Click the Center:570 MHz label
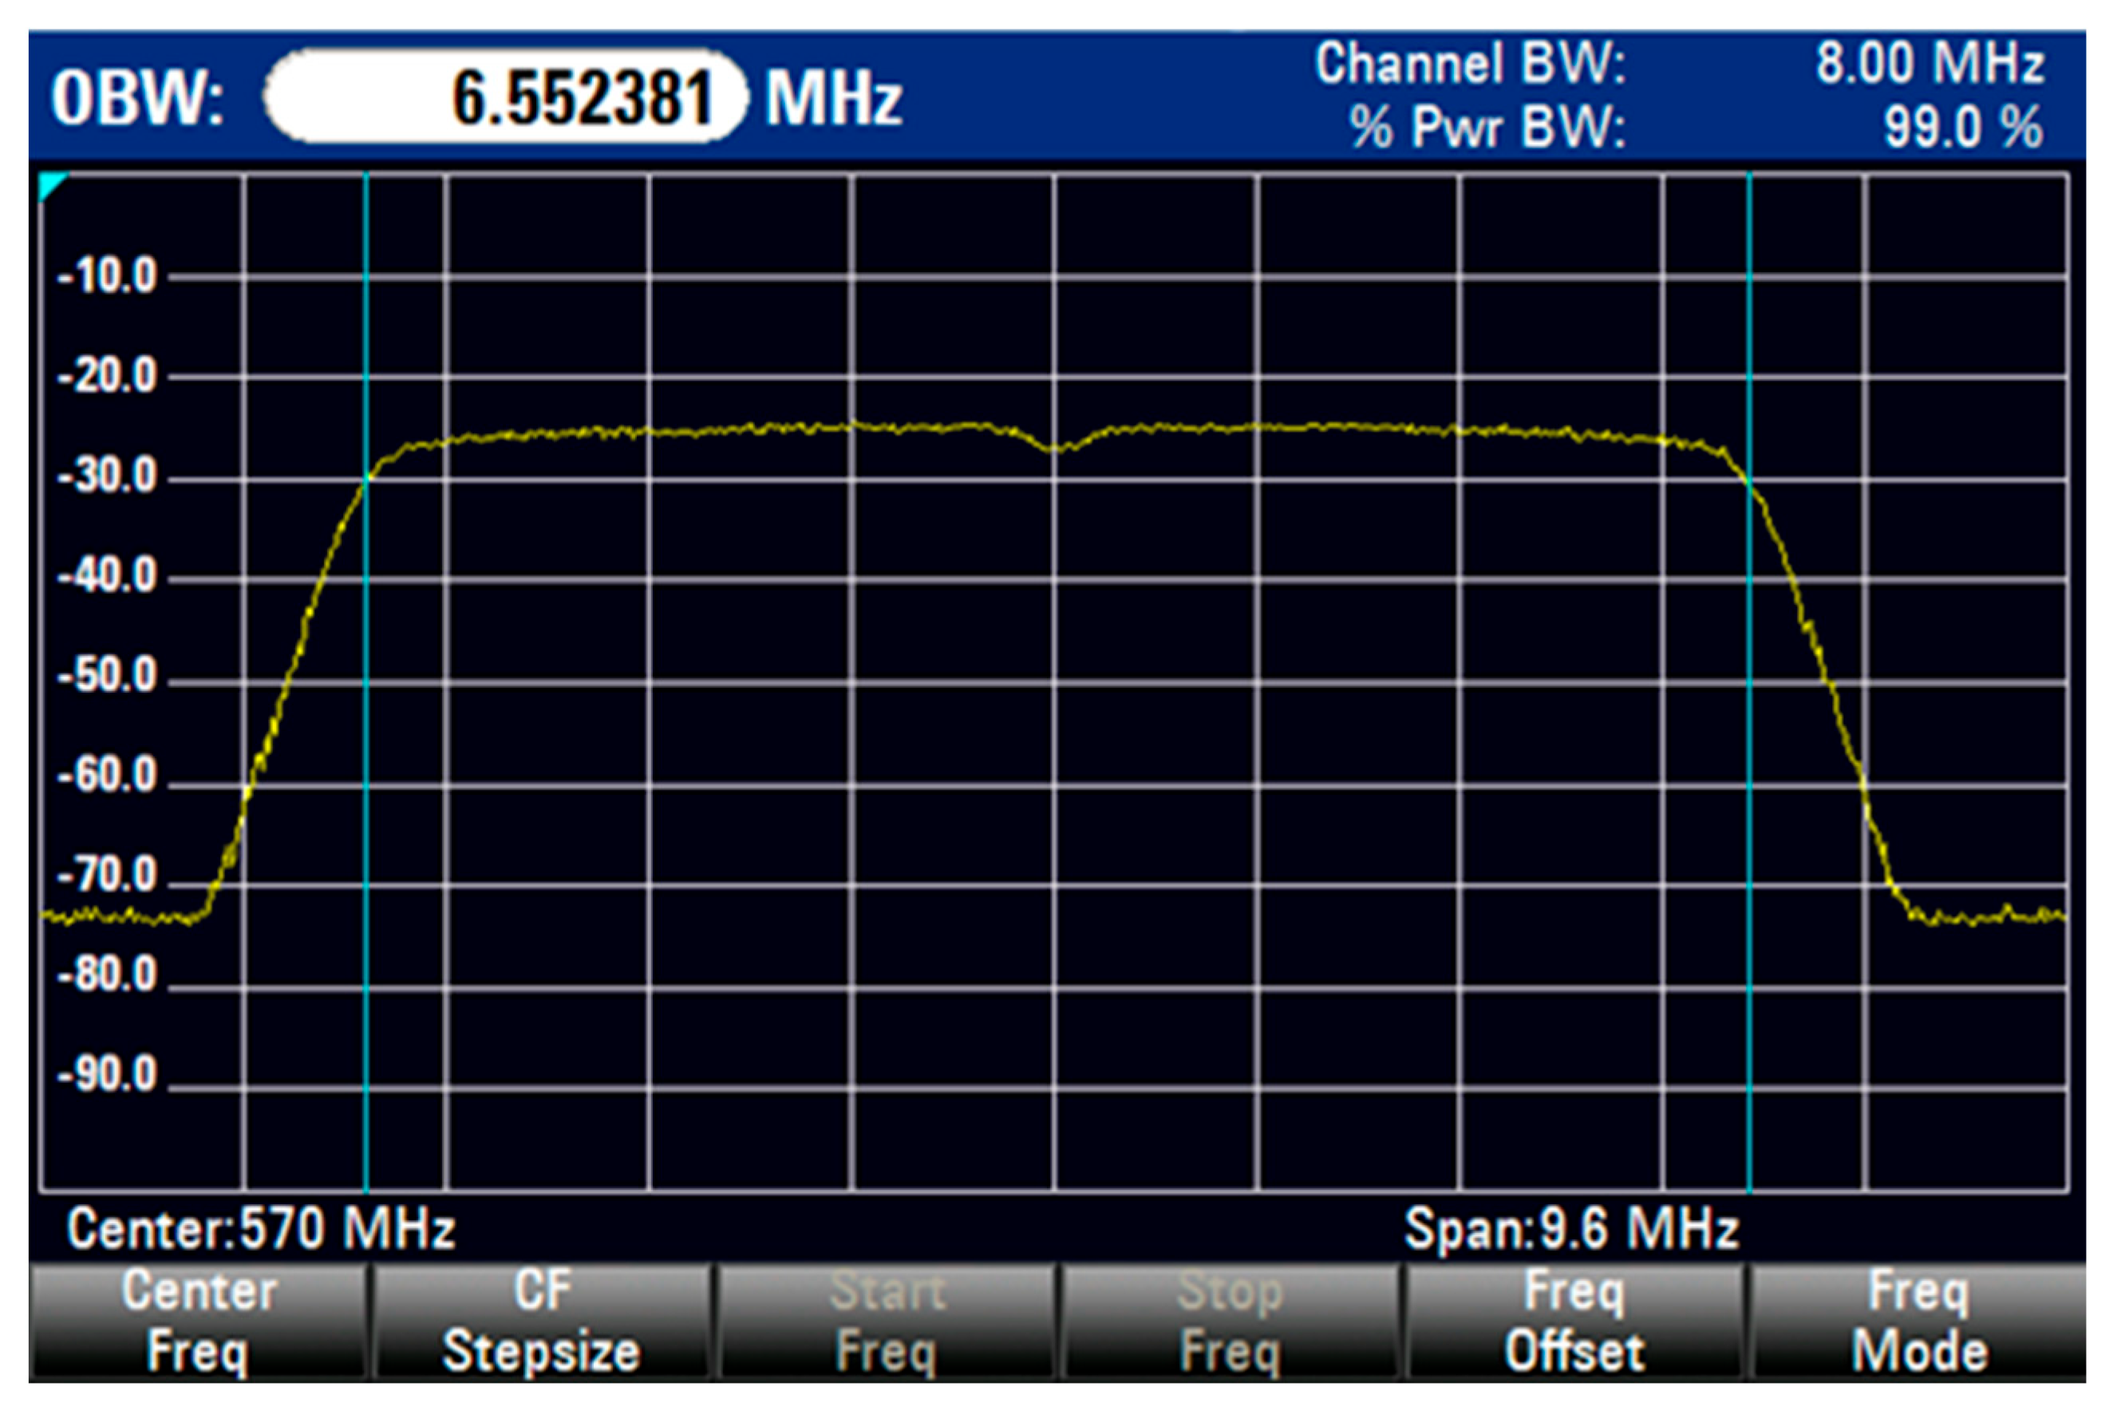Image resolution: width=2113 pixels, height=1414 pixels. (261, 1228)
